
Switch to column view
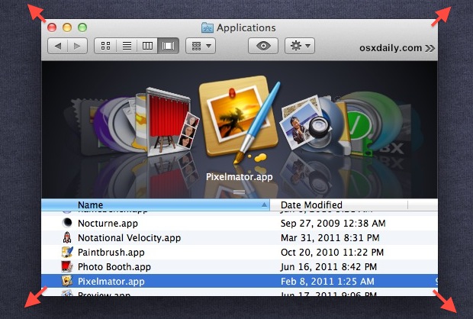coord(147,46)
